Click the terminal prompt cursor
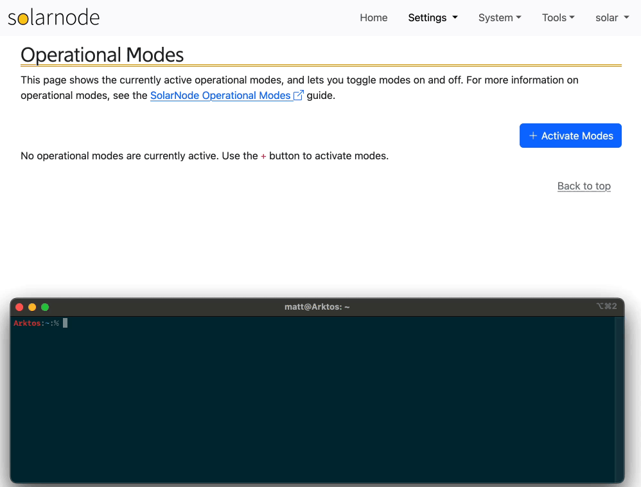The image size is (641, 487). tap(65, 323)
